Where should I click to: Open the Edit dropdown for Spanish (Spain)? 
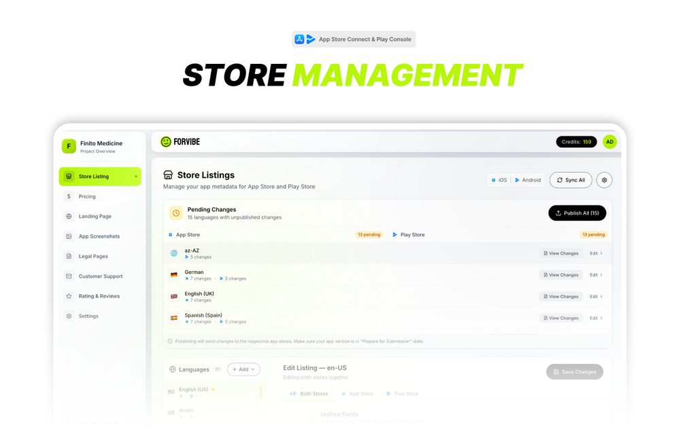coord(594,317)
